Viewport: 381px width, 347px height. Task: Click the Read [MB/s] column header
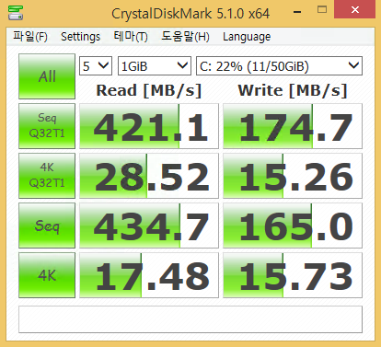click(x=149, y=90)
